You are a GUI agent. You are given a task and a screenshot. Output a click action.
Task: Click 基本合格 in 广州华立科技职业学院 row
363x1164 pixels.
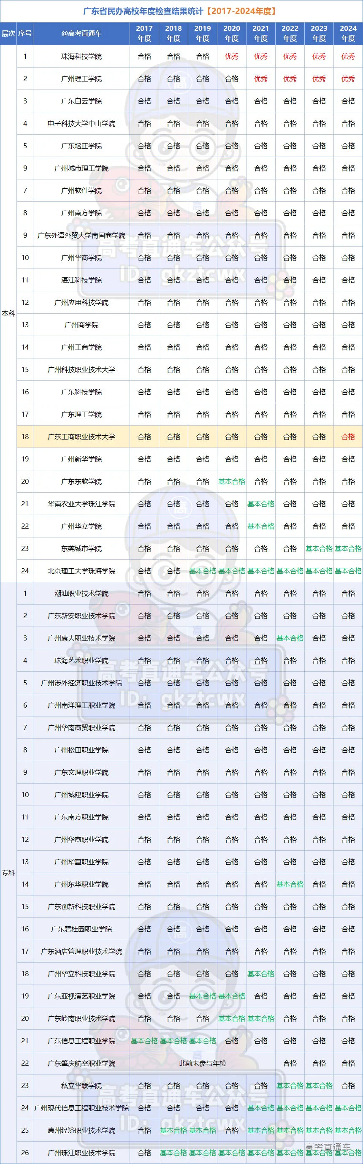click(260, 973)
